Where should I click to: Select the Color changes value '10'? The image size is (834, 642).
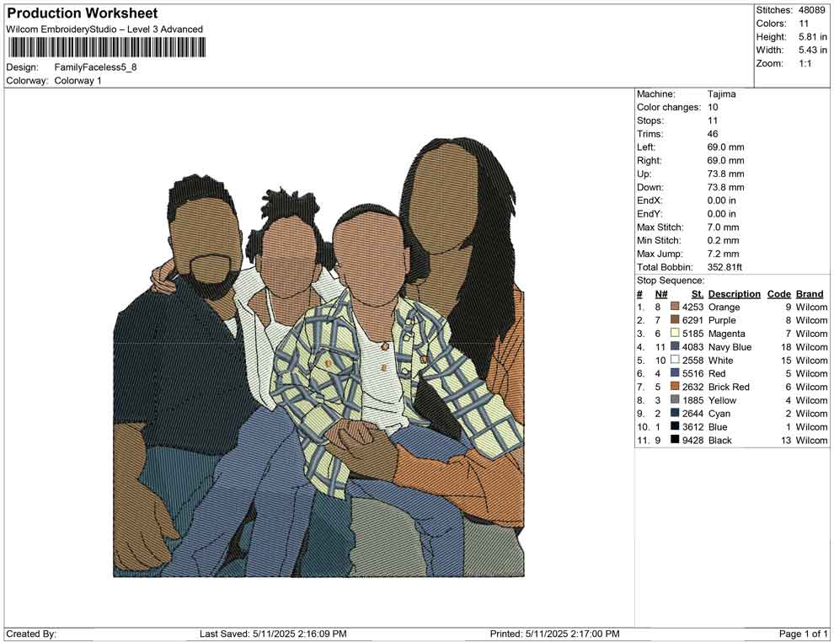coord(713,108)
